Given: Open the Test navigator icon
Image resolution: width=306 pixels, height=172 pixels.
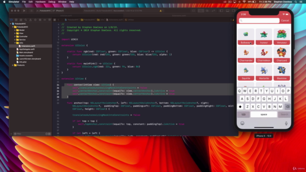Looking at the screenshot, I should point(35,20).
